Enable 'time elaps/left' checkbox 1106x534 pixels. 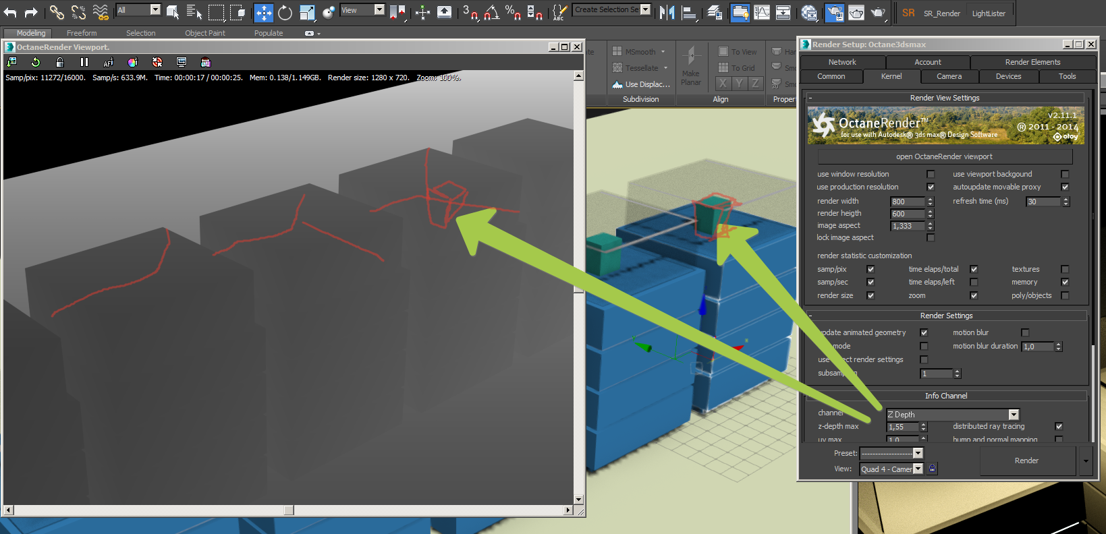click(x=974, y=282)
